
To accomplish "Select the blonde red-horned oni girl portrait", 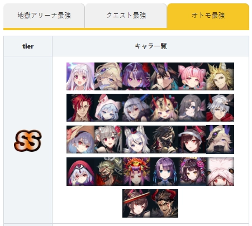I will 164,108.
